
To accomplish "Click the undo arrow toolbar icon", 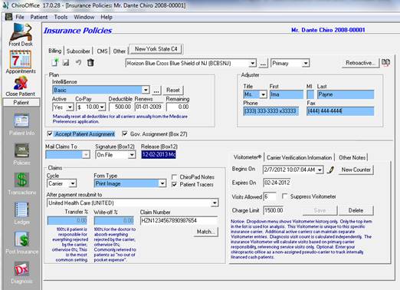I will (x=78, y=63).
